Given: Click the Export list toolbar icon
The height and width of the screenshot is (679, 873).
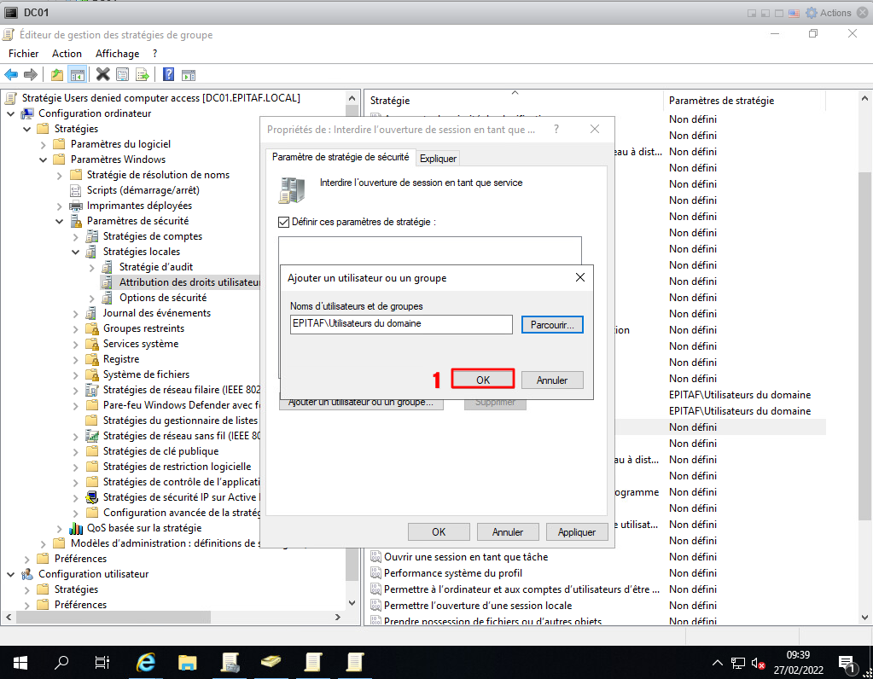Looking at the screenshot, I should pos(143,74).
